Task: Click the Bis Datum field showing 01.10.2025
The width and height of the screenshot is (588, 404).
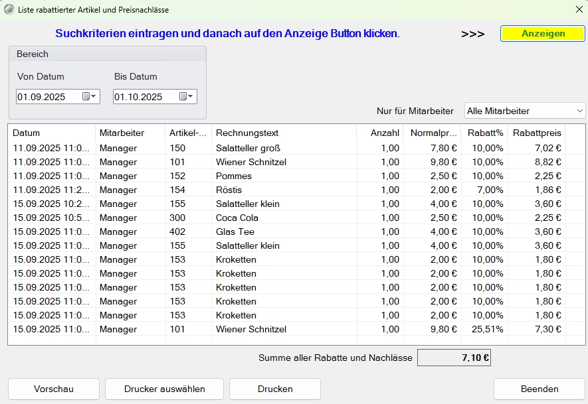Action: click(x=155, y=97)
